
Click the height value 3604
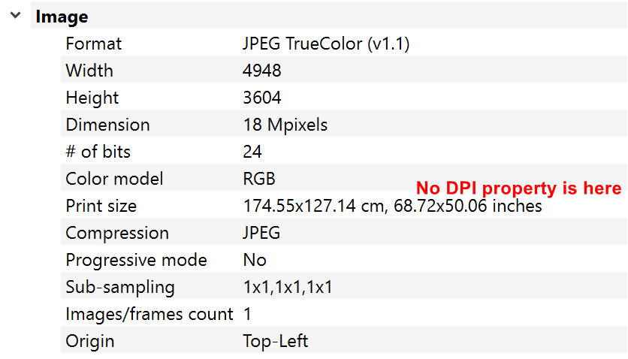click(262, 98)
